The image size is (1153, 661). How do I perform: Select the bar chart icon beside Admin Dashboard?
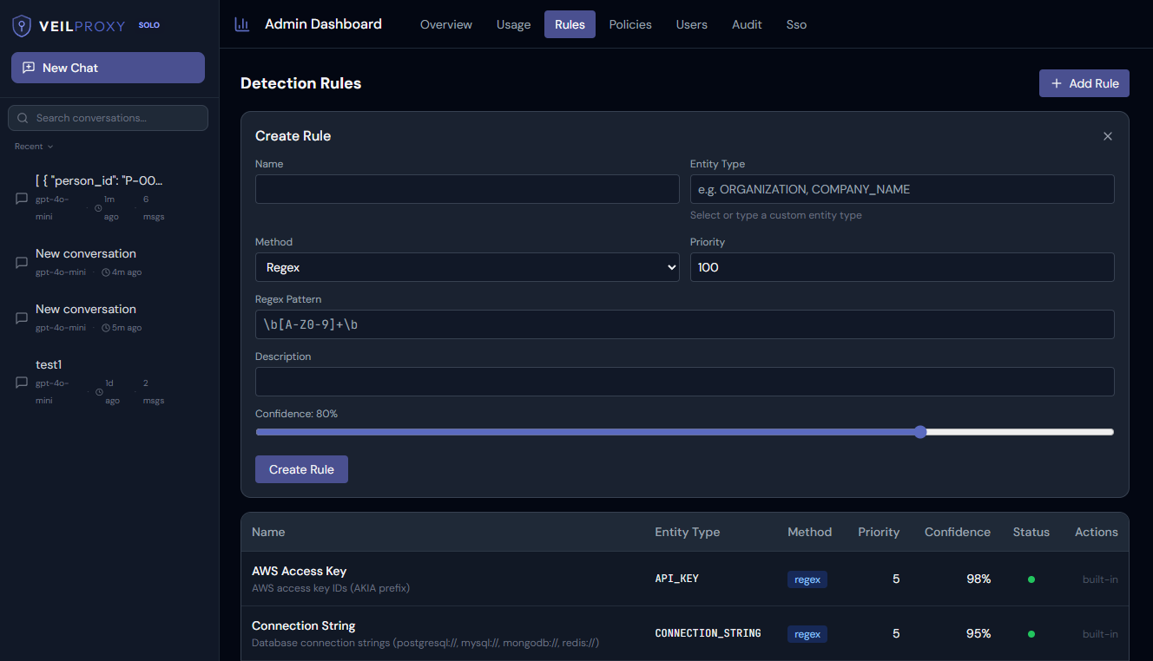pos(241,24)
